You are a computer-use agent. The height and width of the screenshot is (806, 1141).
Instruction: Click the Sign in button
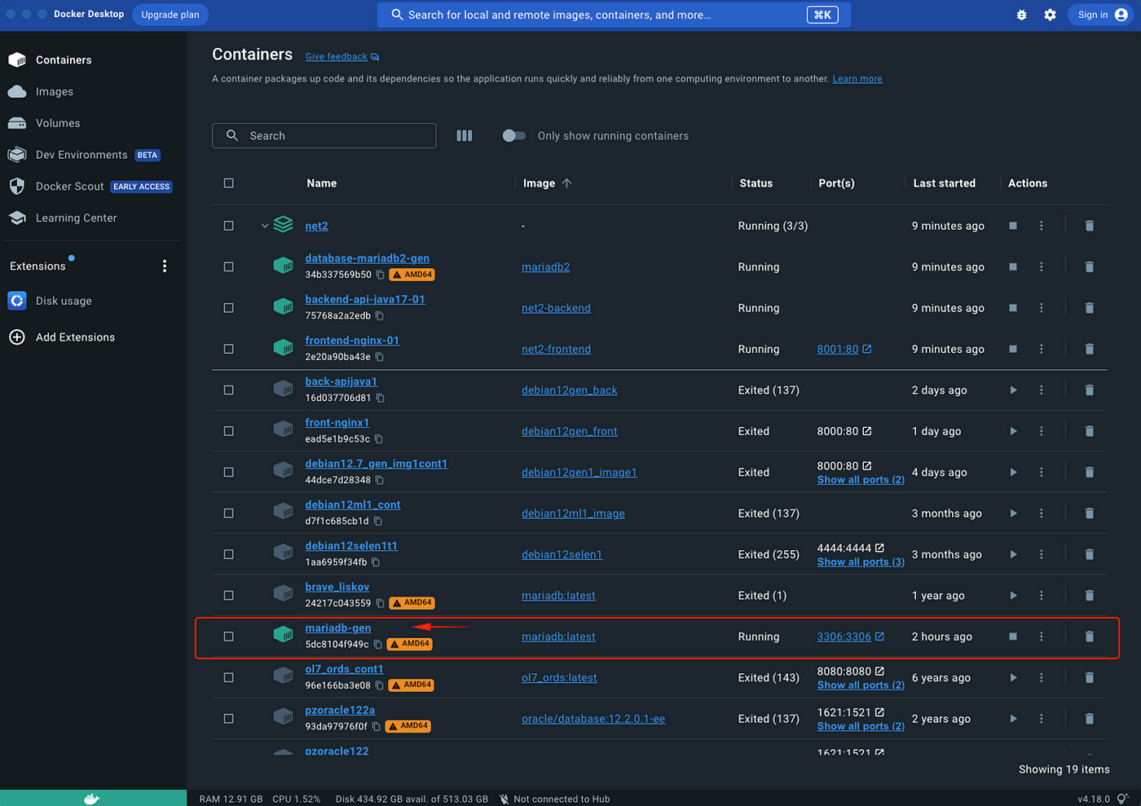tap(1101, 15)
